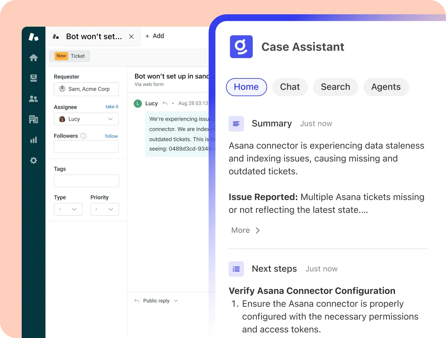Click the Case Assistant logo icon
This screenshot has width=446, height=338.
tap(241, 47)
